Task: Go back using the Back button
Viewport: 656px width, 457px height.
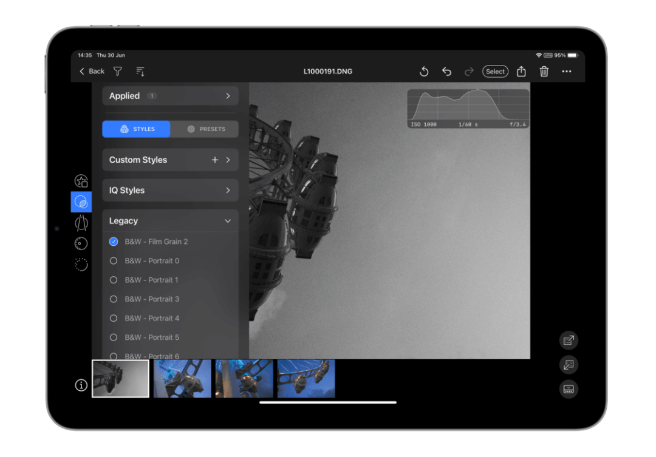Action: pyautogui.click(x=92, y=72)
